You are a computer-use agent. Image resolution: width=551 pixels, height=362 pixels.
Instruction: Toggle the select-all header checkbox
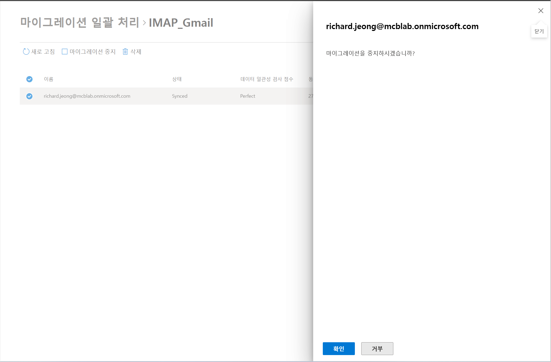pyautogui.click(x=29, y=79)
